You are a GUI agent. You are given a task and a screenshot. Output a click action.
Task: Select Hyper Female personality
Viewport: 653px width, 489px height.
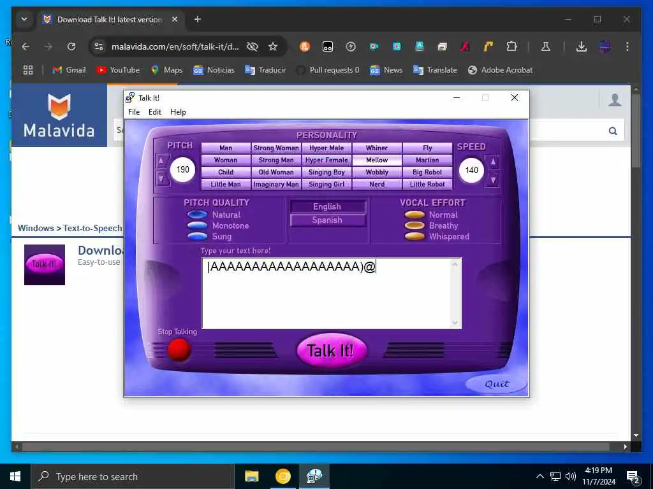(x=326, y=160)
